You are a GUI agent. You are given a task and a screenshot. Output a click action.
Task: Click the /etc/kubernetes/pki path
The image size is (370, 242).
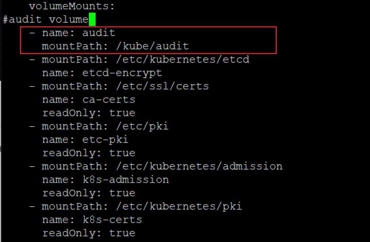[179, 206]
